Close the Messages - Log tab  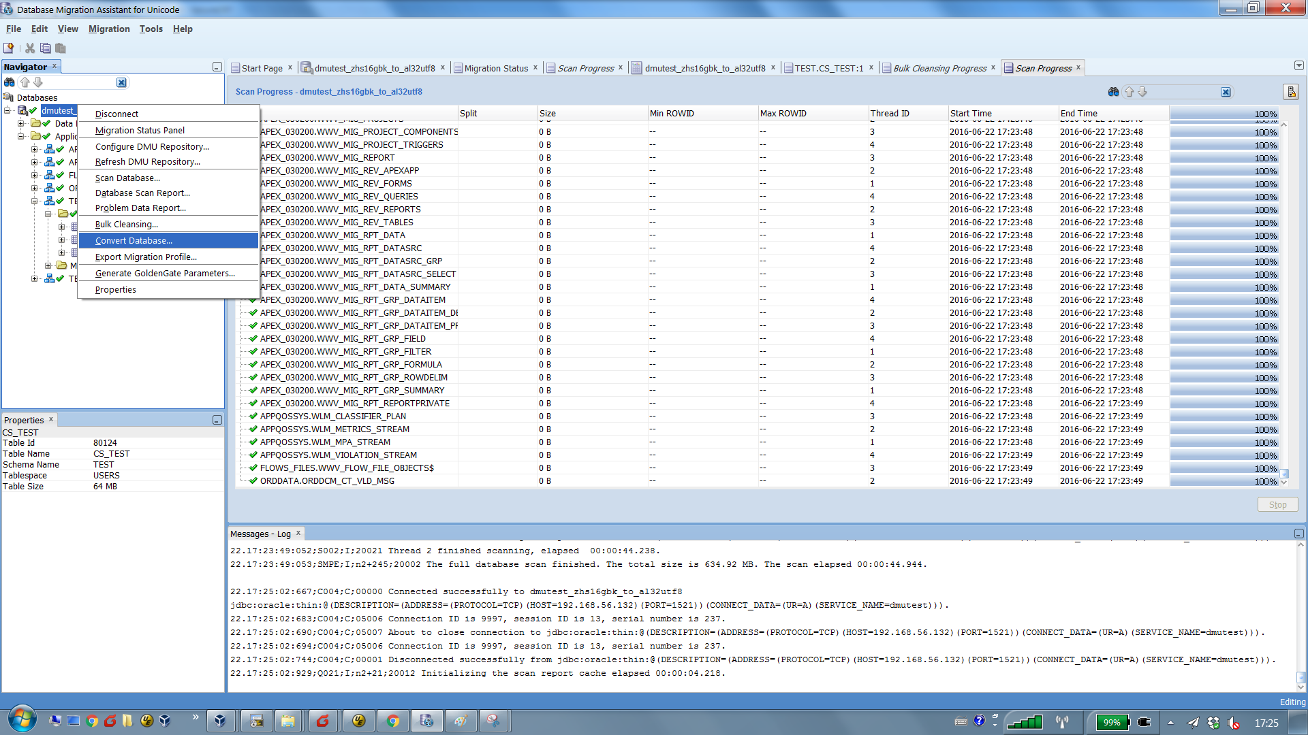pyautogui.click(x=298, y=533)
